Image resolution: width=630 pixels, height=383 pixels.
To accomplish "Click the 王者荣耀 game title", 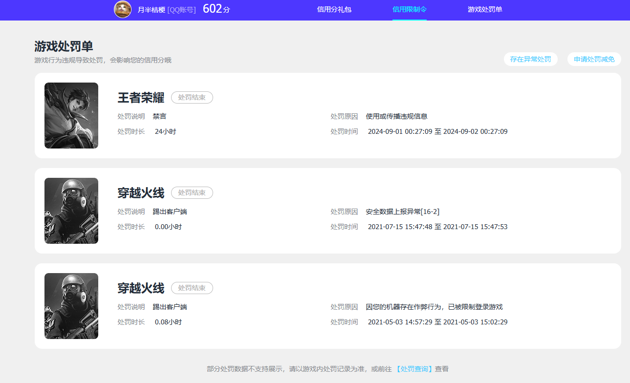I will (x=141, y=97).
